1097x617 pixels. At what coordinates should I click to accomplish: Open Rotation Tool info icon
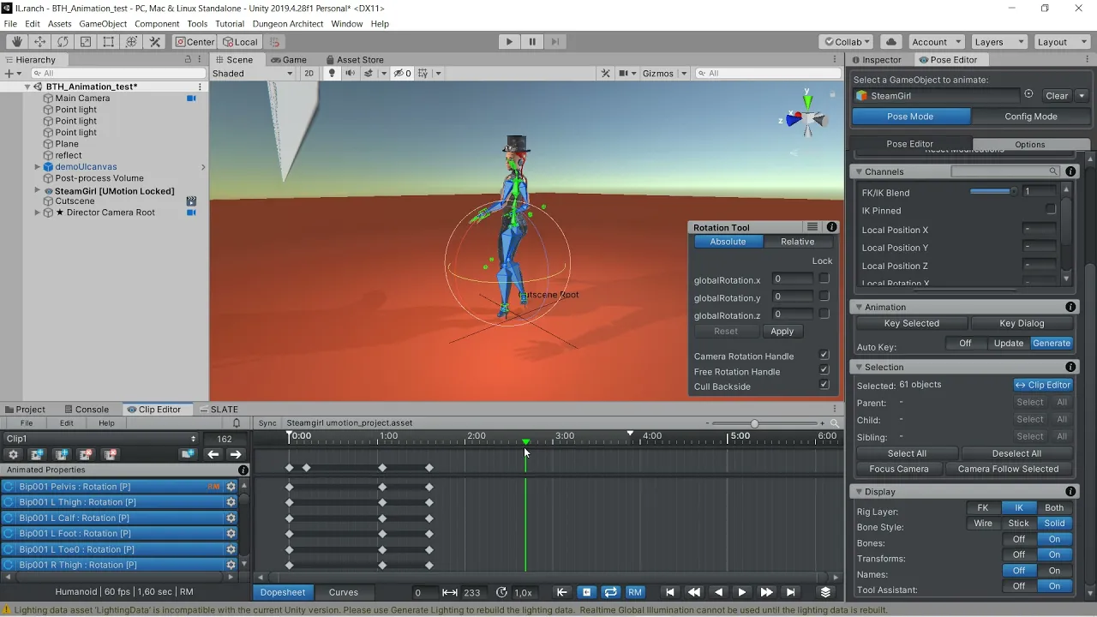pos(831,227)
